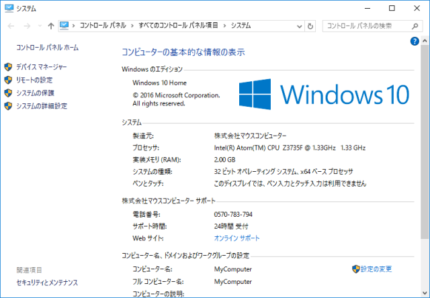The width and height of the screenshot is (430, 298).
Task: Click the 2.00 GB RAM value
Action: (224, 160)
